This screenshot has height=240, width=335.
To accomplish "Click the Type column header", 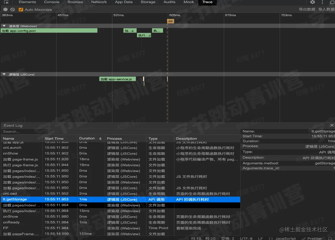I will coord(153,138).
